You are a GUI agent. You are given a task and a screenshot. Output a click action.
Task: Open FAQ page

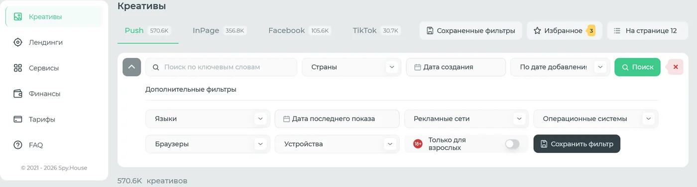[54, 145]
